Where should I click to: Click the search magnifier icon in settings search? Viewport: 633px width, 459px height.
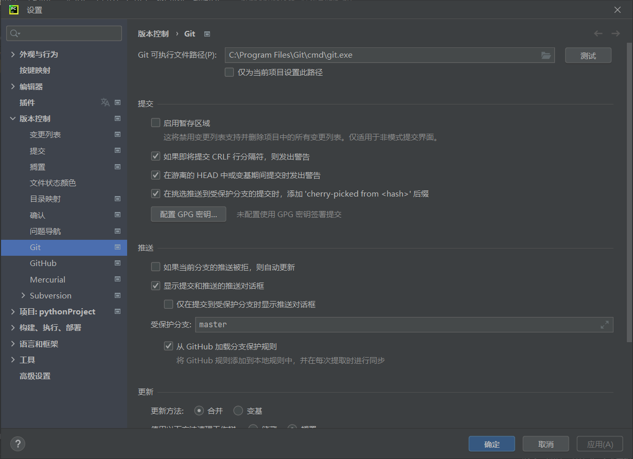click(14, 33)
